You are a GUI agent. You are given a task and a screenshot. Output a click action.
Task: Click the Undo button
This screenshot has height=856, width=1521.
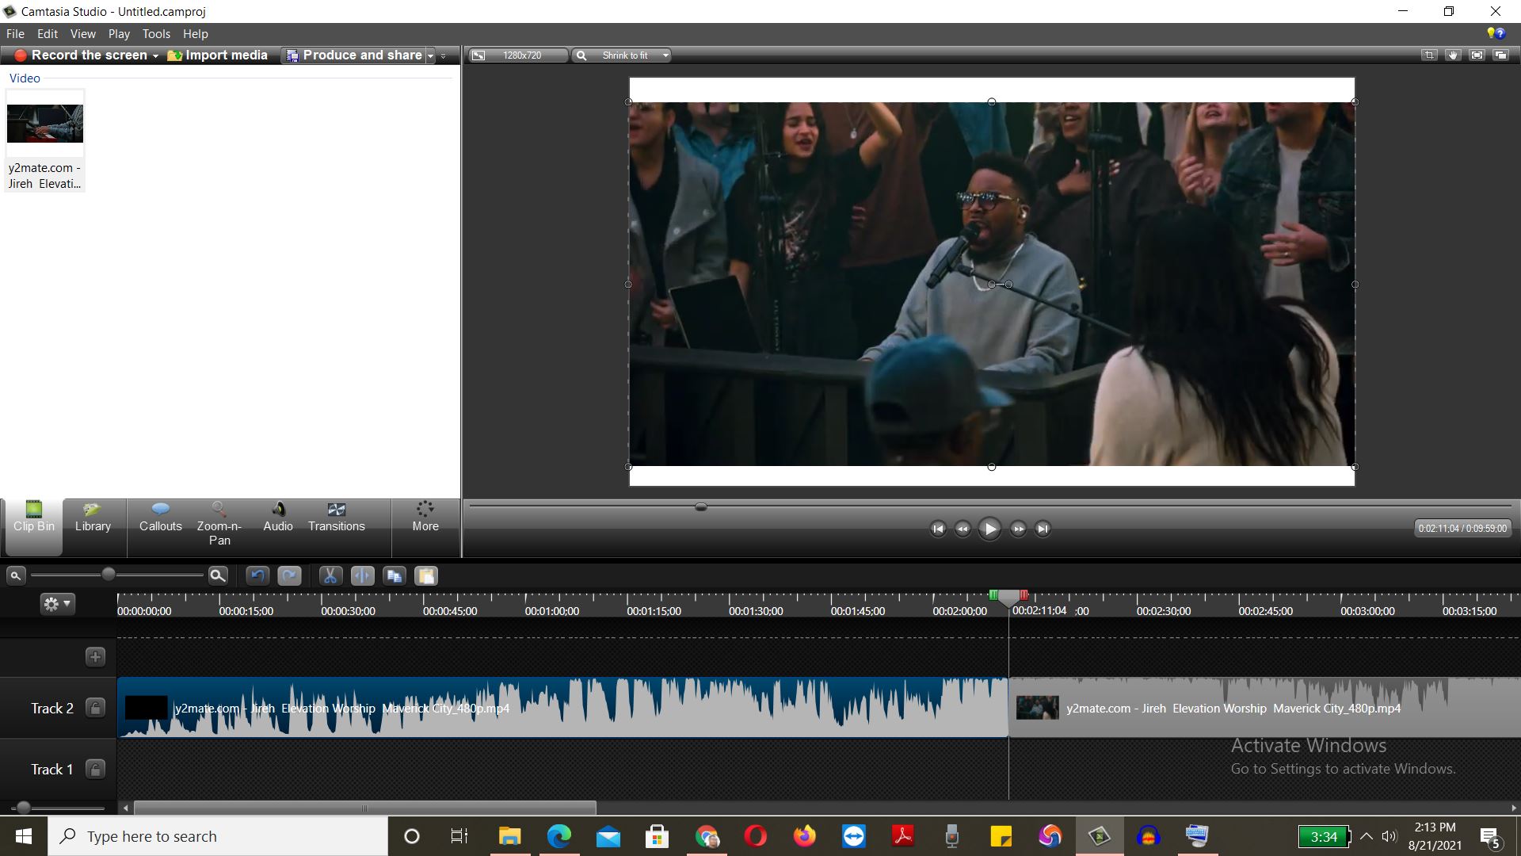point(257,576)
